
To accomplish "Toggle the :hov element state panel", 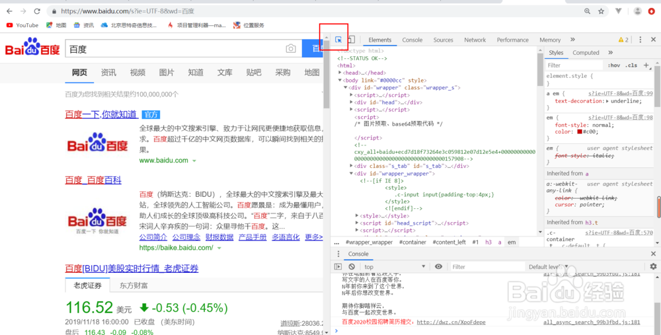I will coord(614,65).
